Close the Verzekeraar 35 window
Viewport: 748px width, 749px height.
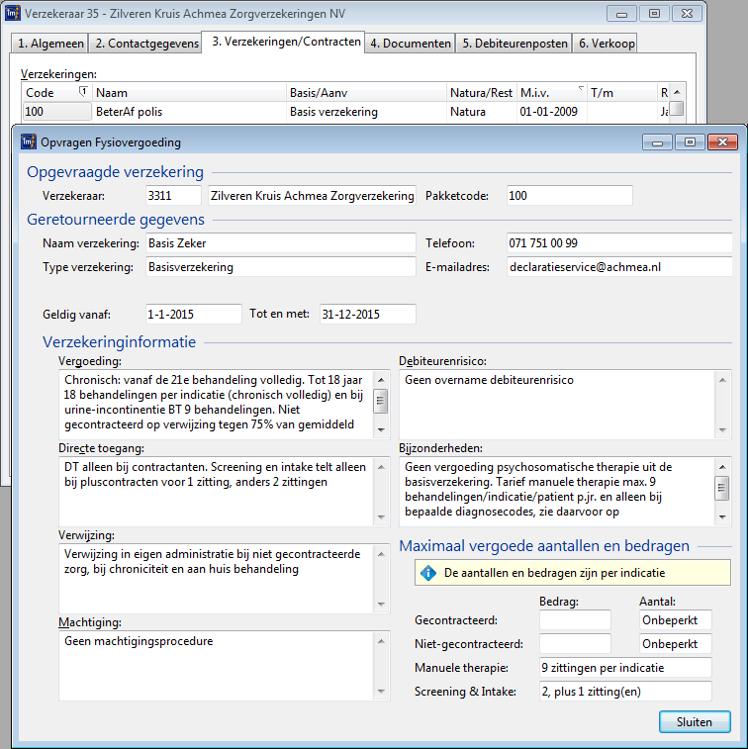tap(687, 14)
